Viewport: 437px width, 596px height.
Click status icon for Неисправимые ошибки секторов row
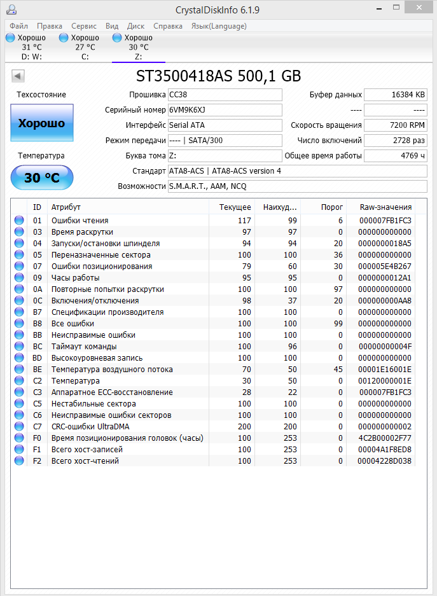click(19, 415)
